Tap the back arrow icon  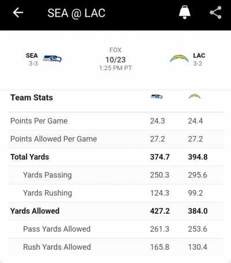(18, 13)
